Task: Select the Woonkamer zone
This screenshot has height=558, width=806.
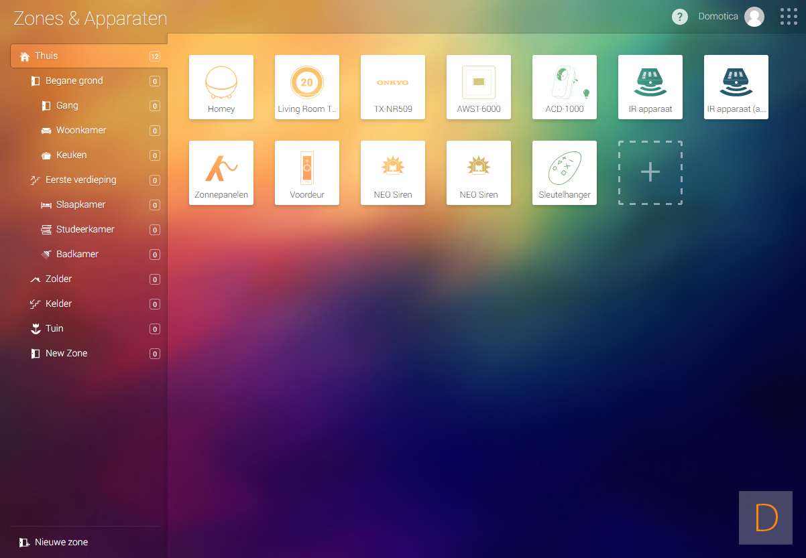Action: click(x=88, y=130)
